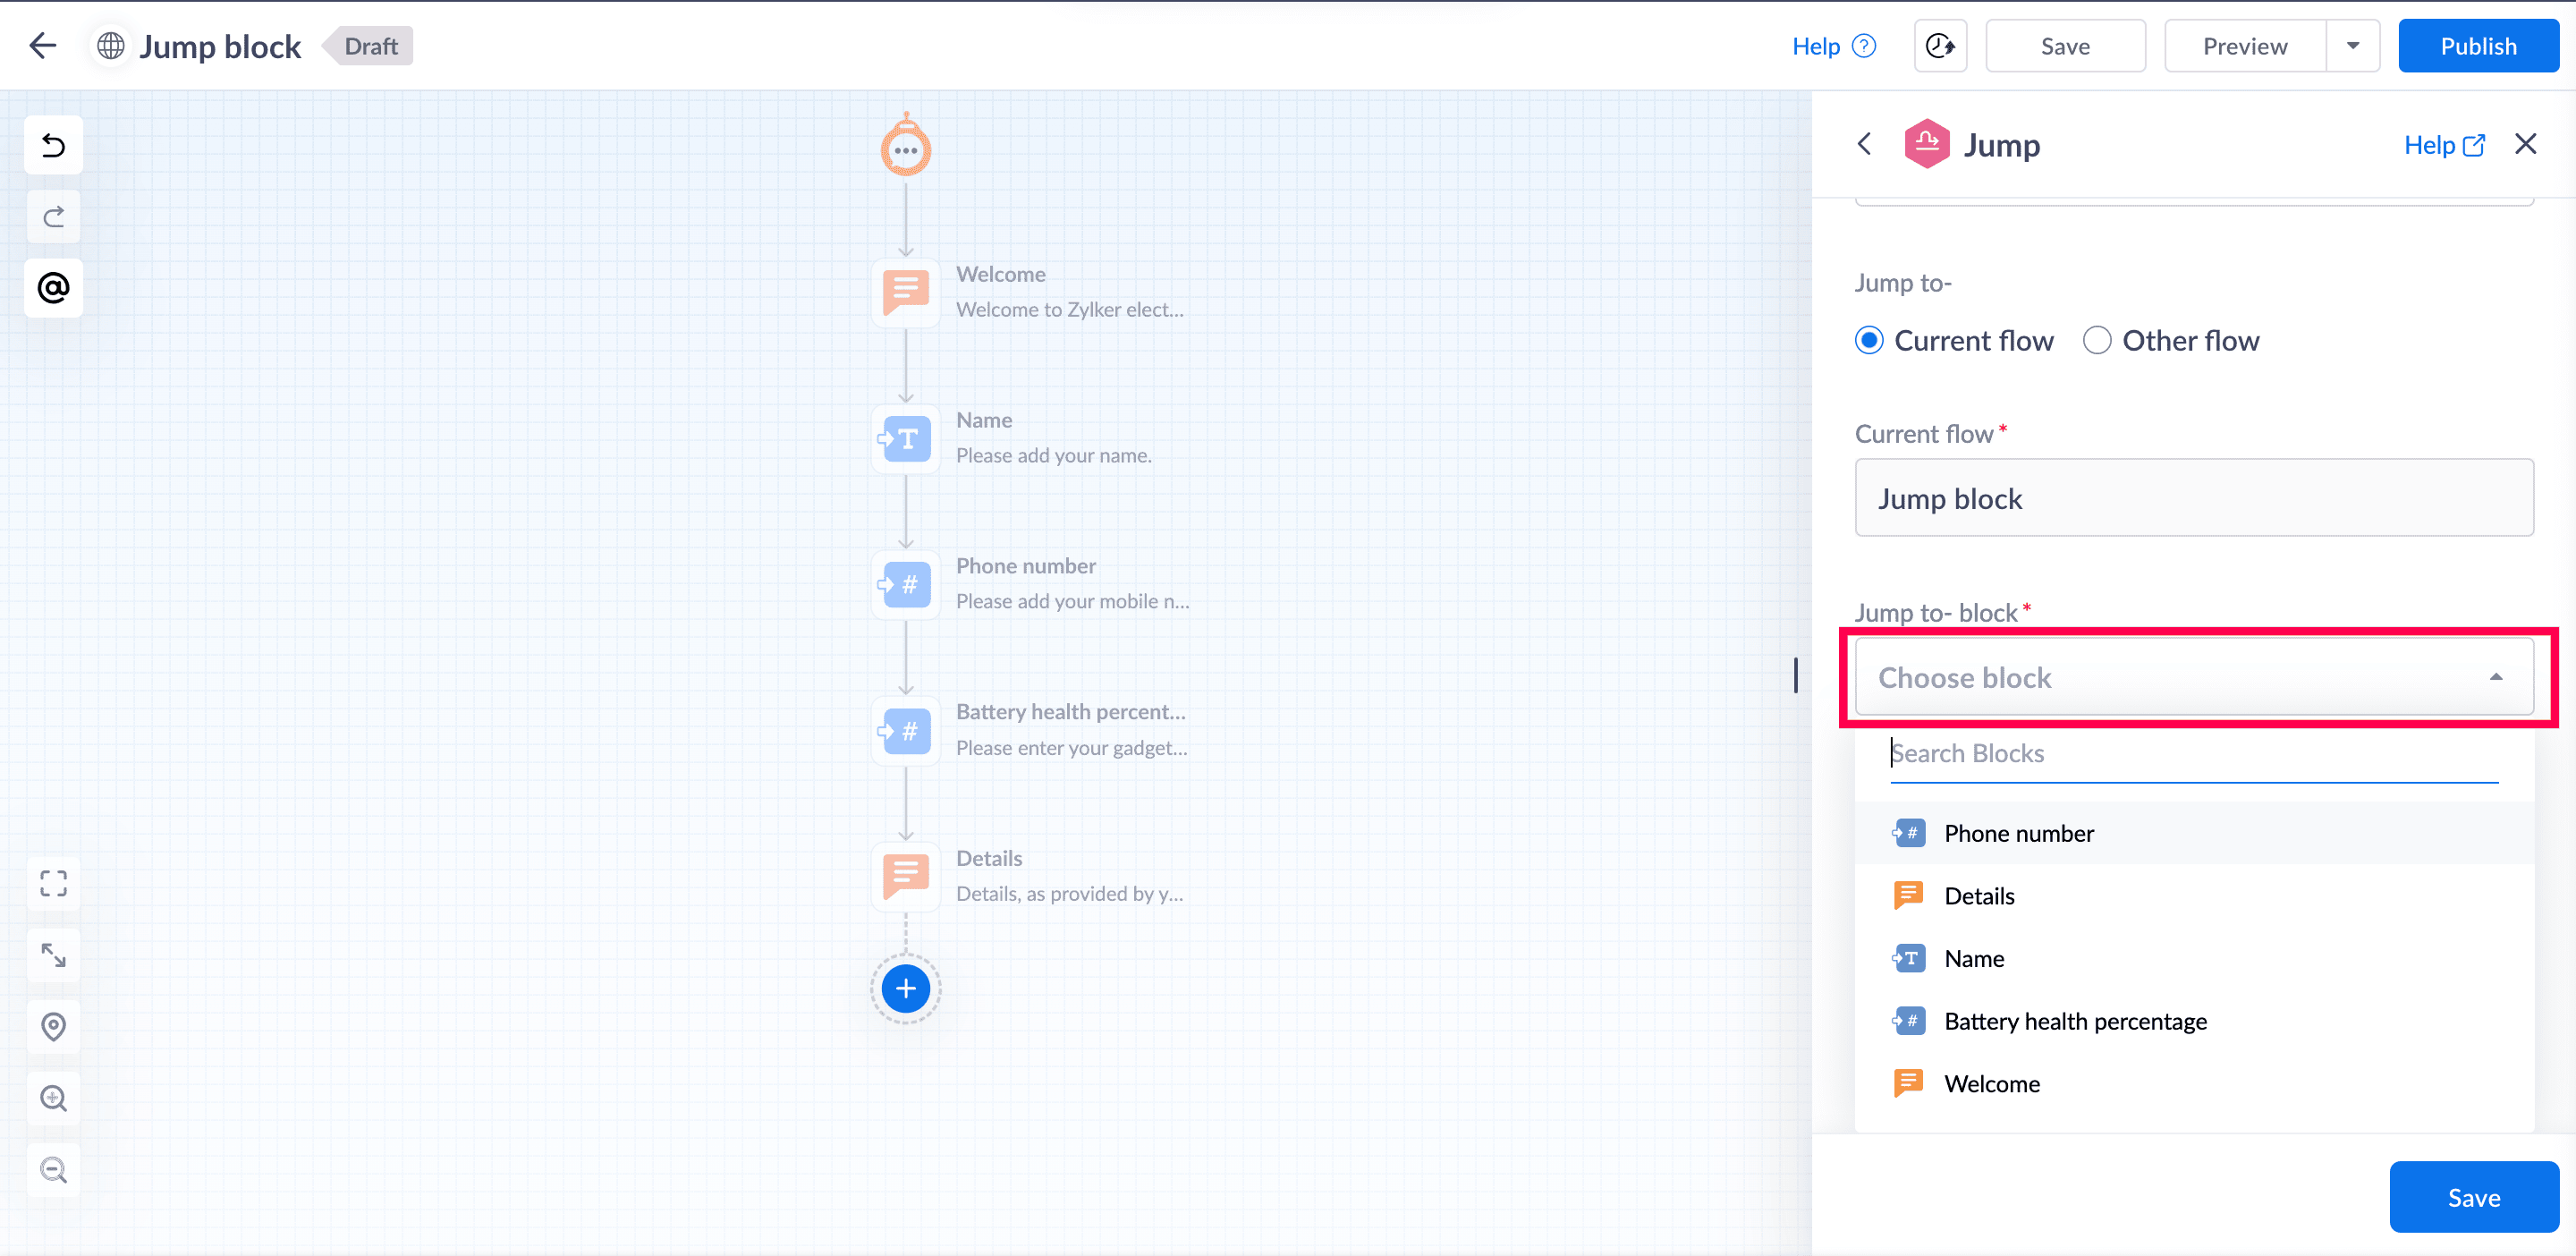Click the undo icon on the canvas toolbar
This screenshot has width=2576, height=1256.
pyautogui.click(x=53, y=146)
